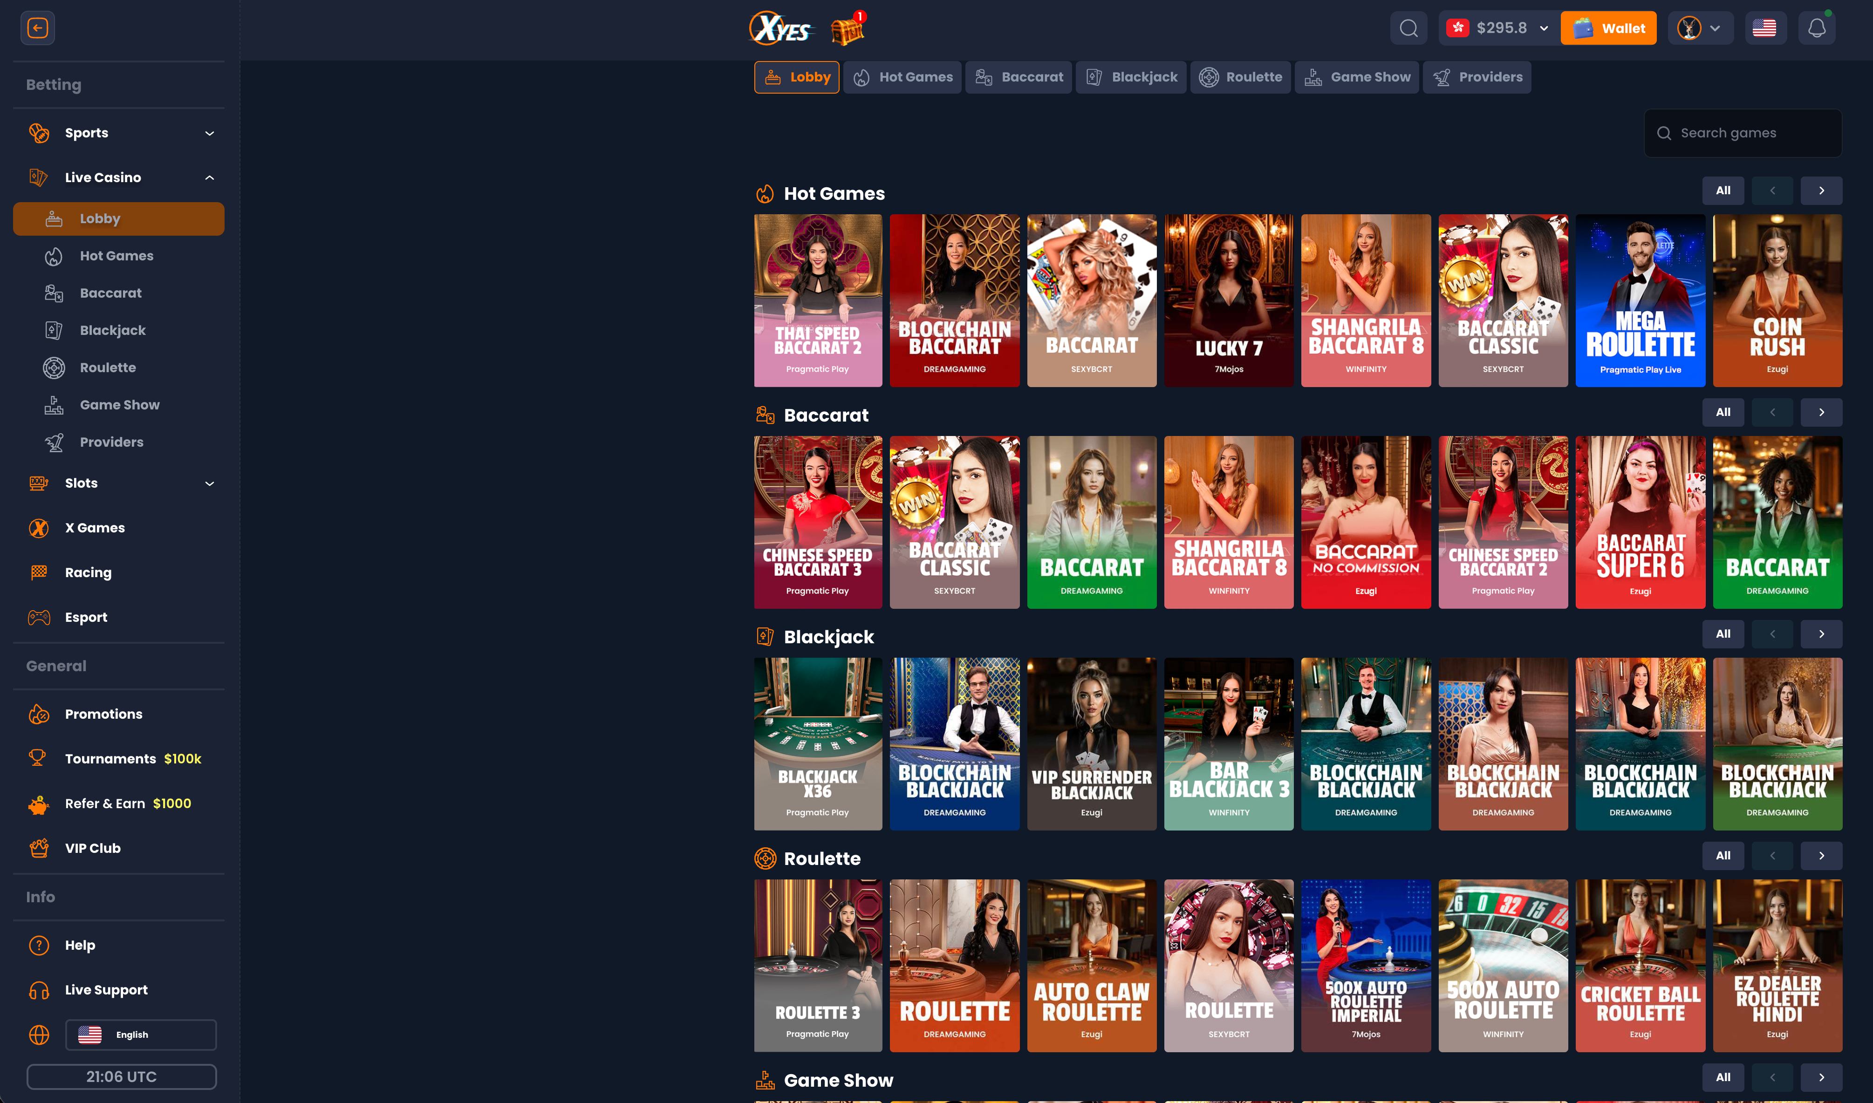Viewport: 1873px width, 1103px height.
Task: Click the Search games input field
Action: (1742, 132)
